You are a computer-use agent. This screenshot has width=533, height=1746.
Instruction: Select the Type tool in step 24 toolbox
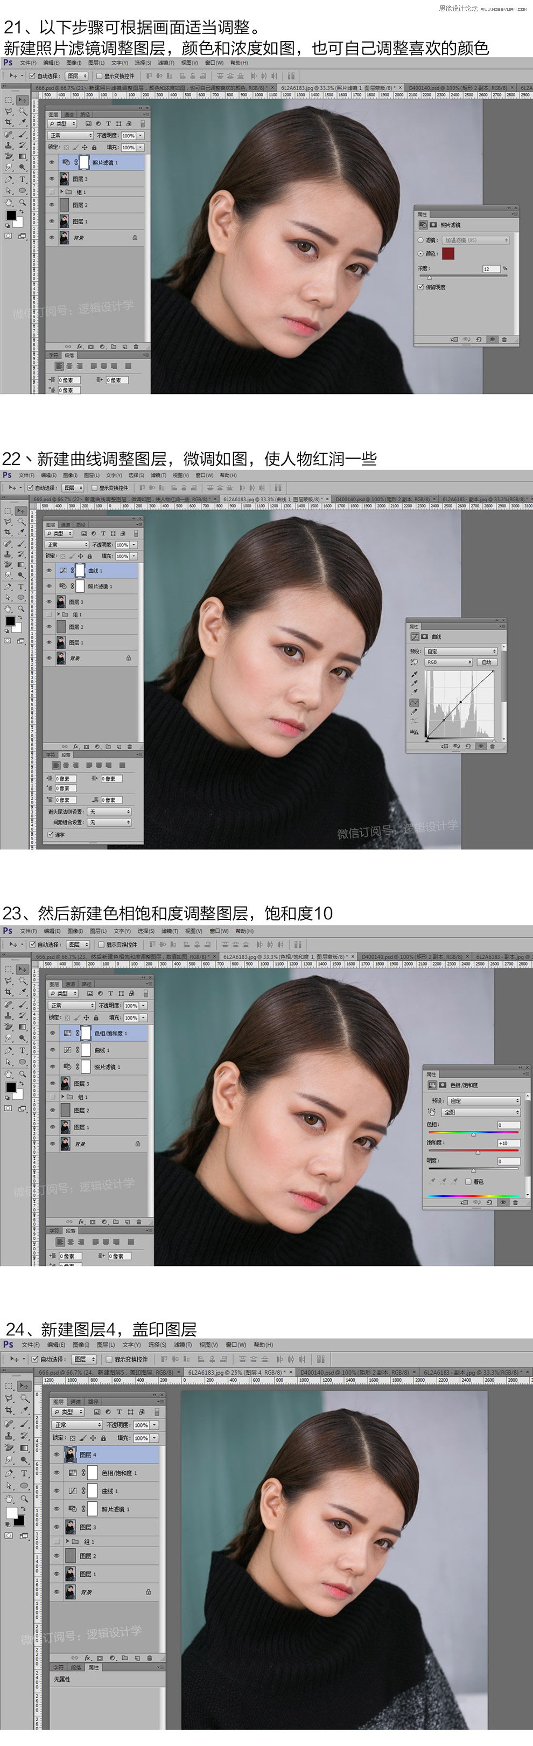(x=24, y=1473)
